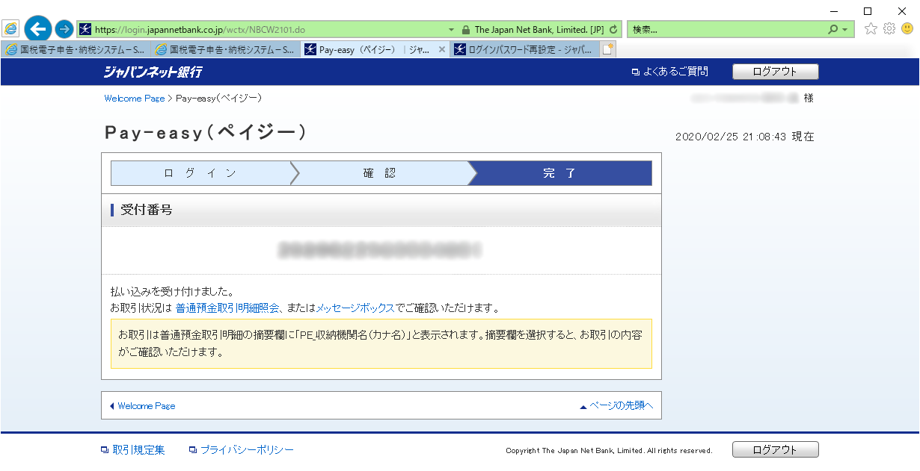This screenshot has width=920, height=471.
Task: Click the 払い込みを受け付けました。 message
Action: point(172,291)
